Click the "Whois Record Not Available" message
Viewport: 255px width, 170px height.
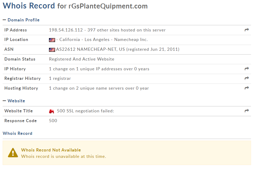coord(51,150)
